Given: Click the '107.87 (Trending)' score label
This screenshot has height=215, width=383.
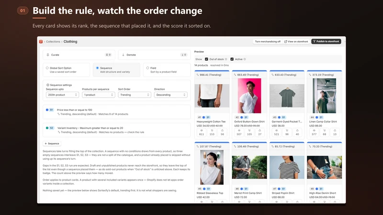Looking at the screenshot, I should click(x=210, y=147).
